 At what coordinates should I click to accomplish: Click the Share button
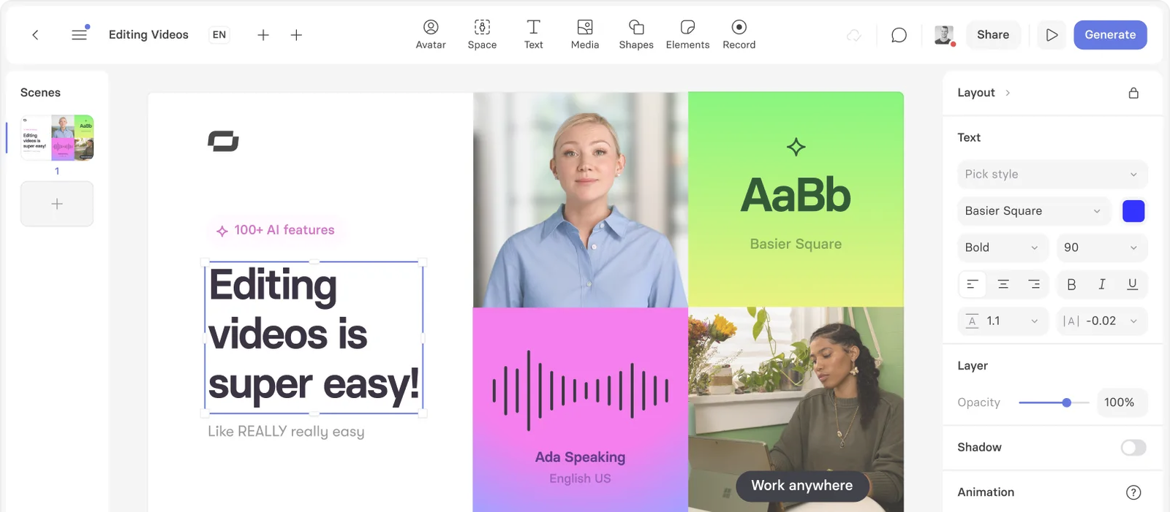993,34
